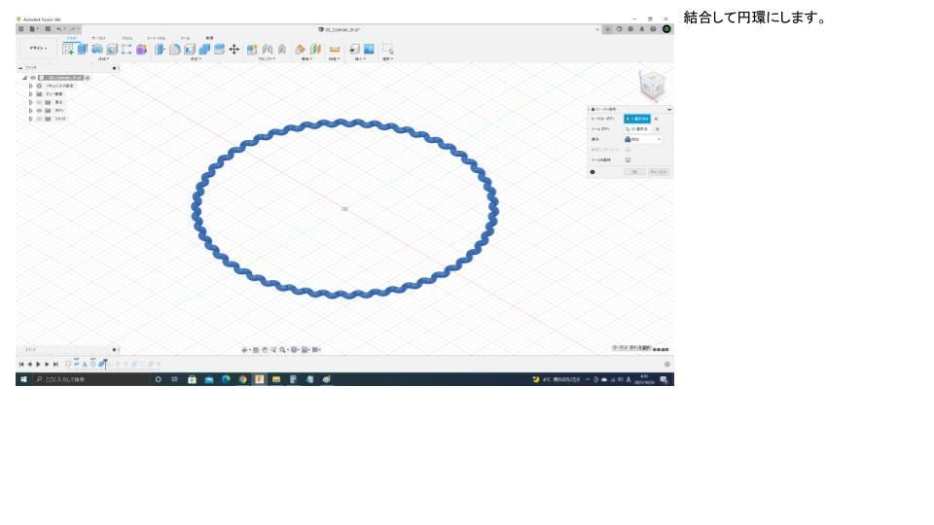
Task: Open the user profile avatar
Action: pyautogui.click(x=666, y=28)
